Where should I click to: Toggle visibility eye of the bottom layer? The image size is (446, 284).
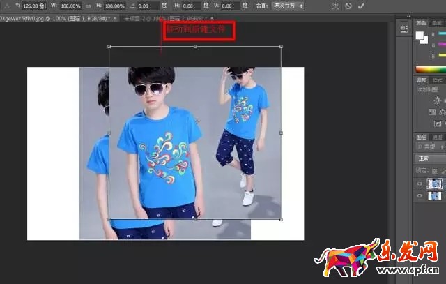420,197
